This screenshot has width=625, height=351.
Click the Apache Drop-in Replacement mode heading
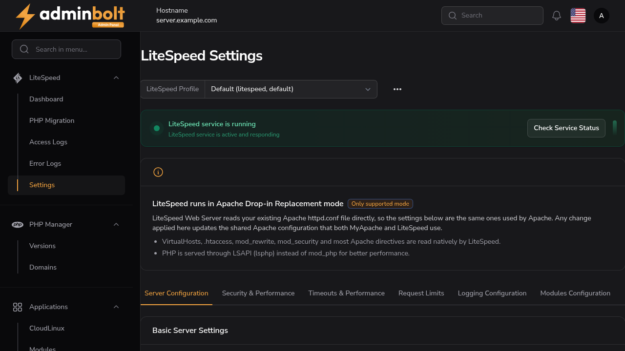248,204
